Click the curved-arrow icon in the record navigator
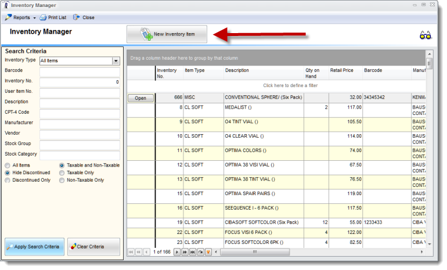The height and width of the screenshot is (270, 447). (x=201, y=252)
